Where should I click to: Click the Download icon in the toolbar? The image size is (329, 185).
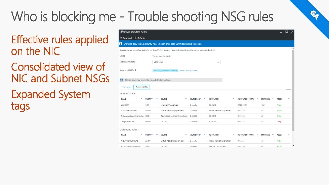[x=121, y=38]
